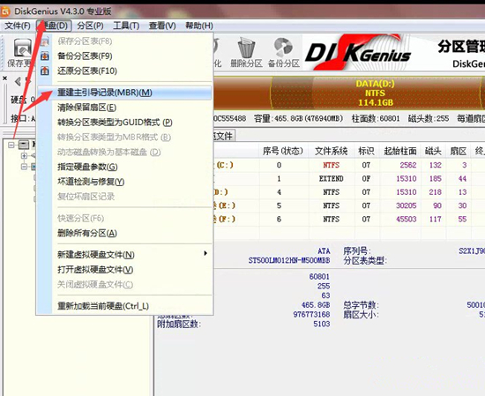Click the 磁头 column header

pyautogui.click(x=433, y=151)
